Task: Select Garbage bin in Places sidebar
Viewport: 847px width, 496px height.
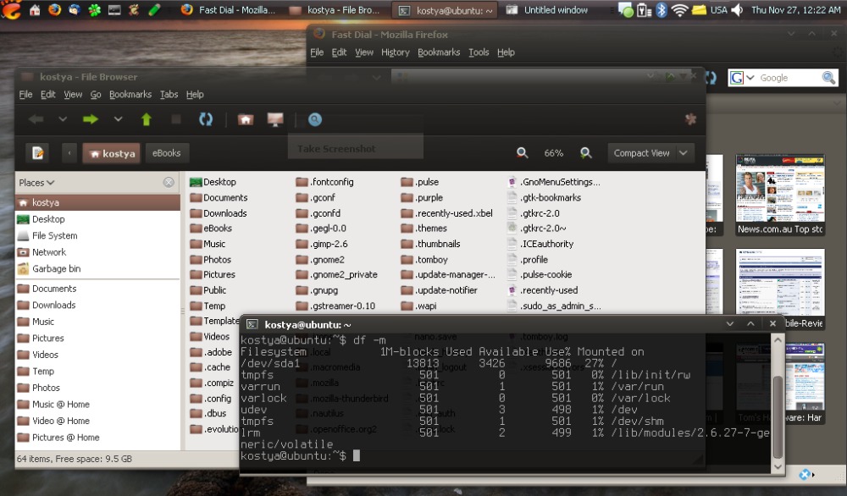Action: 97,269
